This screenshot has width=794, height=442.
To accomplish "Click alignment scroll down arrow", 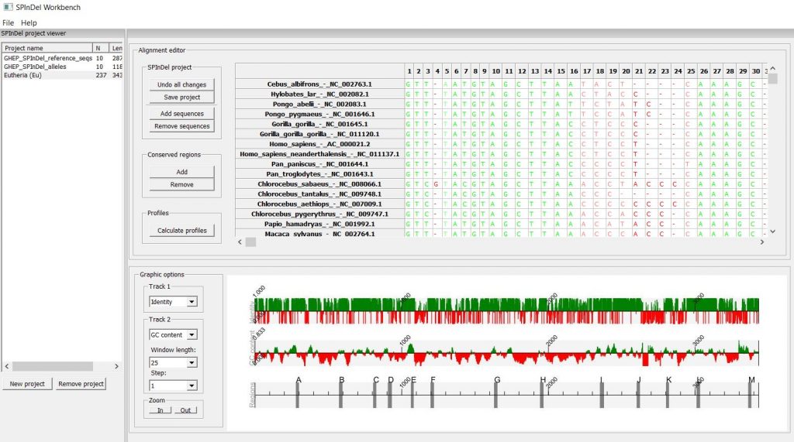I will tap(773, 231).
